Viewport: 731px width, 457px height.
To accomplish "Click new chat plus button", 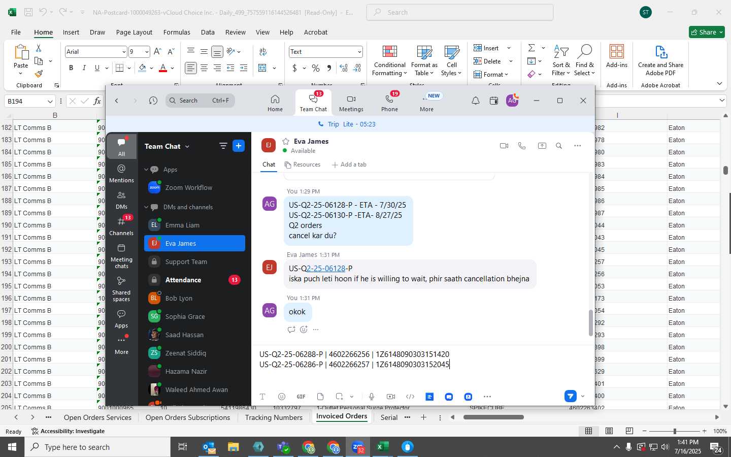I will [x=239, y=146].
